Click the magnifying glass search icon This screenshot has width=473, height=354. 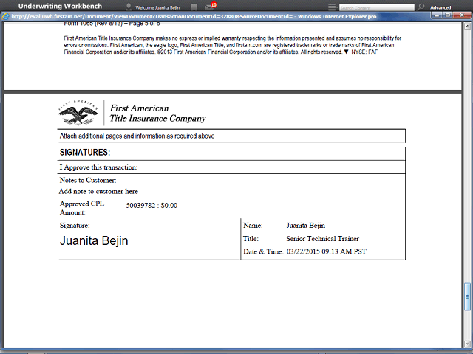[421, 7]
